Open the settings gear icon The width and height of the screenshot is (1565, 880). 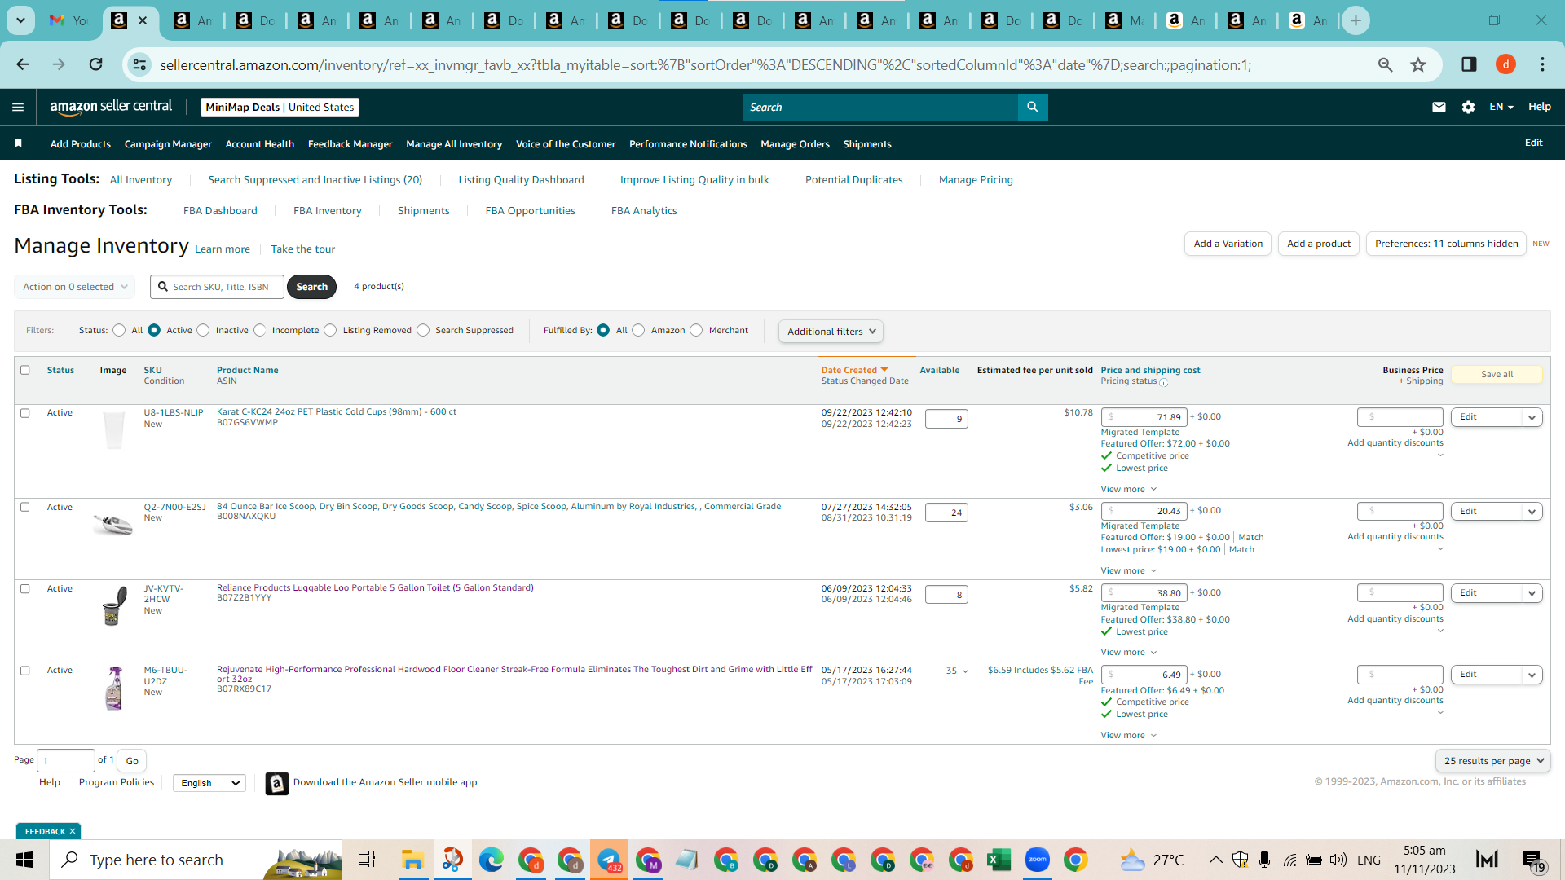1468,107
